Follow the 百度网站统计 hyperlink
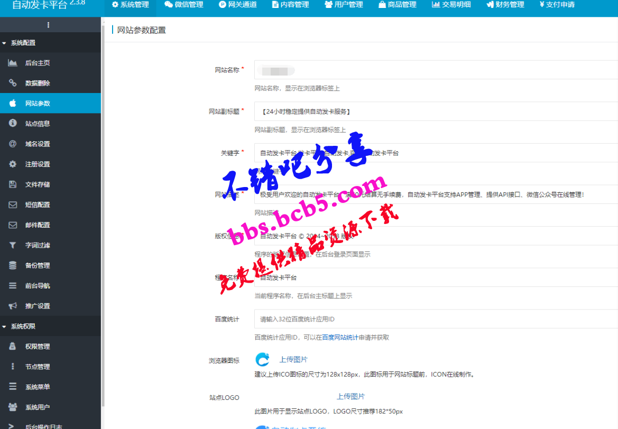 (340, 337)
